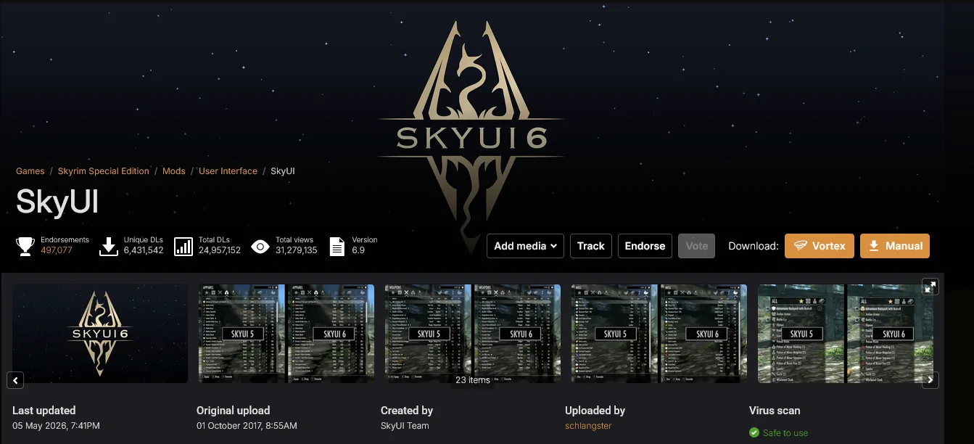
Task: Download with the Vortex button
Action: 819,246
